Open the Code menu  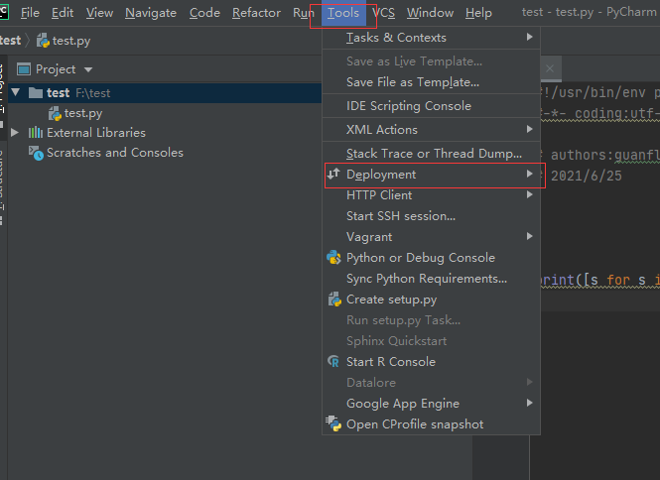click(204, 13)
